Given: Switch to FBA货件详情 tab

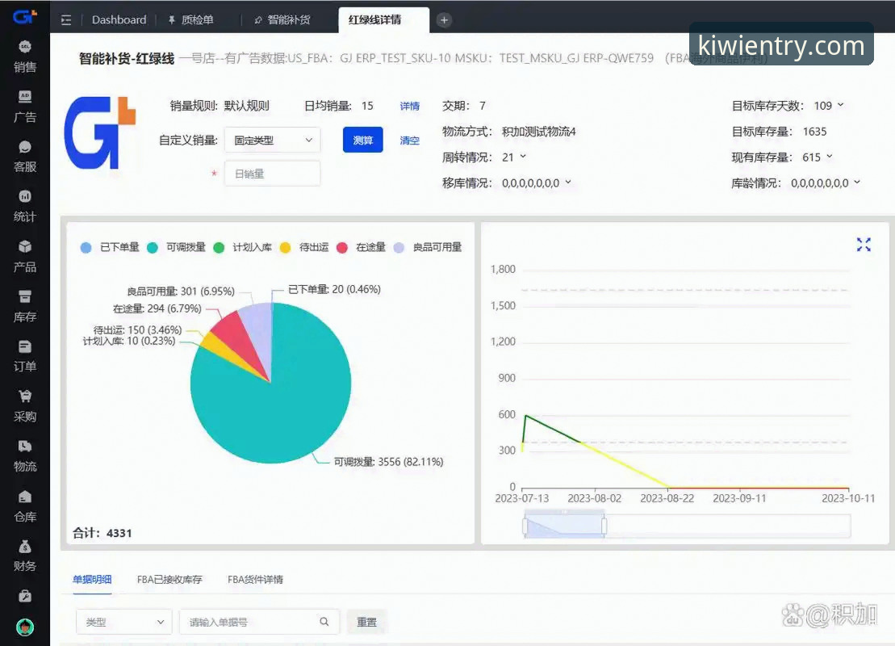Looking at the screenshot, I should tap(255, 579).
